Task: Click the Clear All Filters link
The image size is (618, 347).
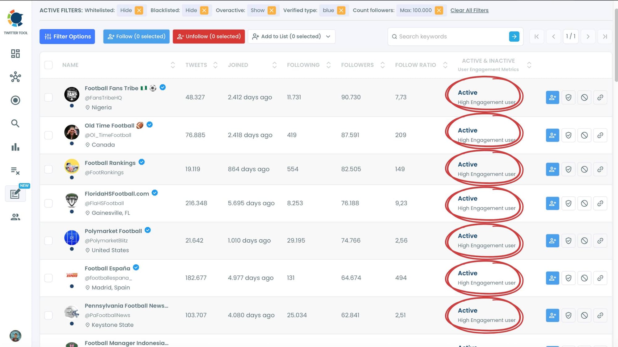Action: click(469, 10)
